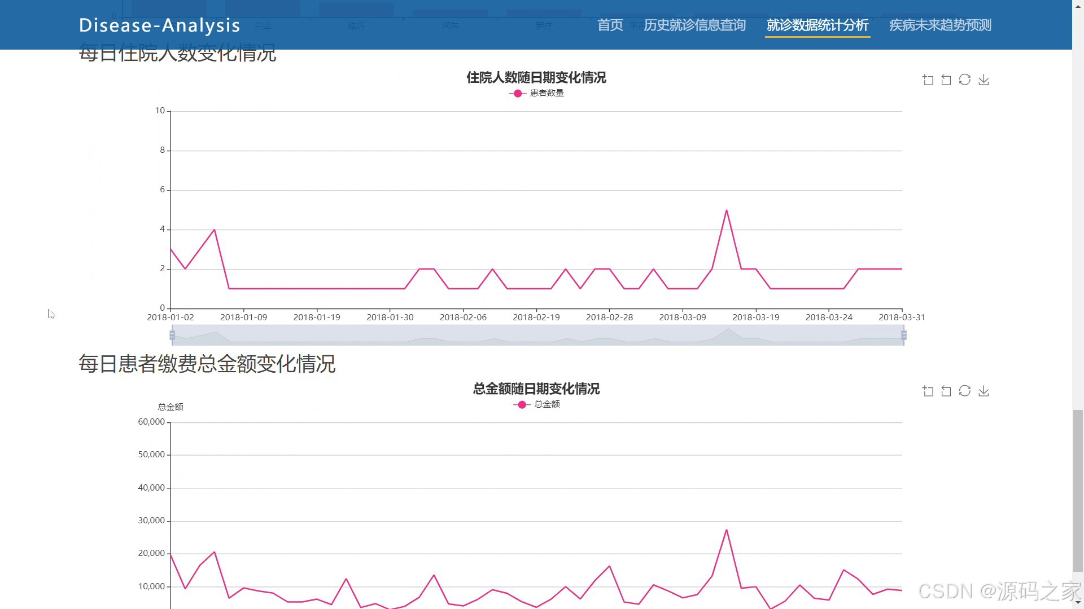
Task: Click area zoom icon on the inpatient chart
Action: pos(928,80)
